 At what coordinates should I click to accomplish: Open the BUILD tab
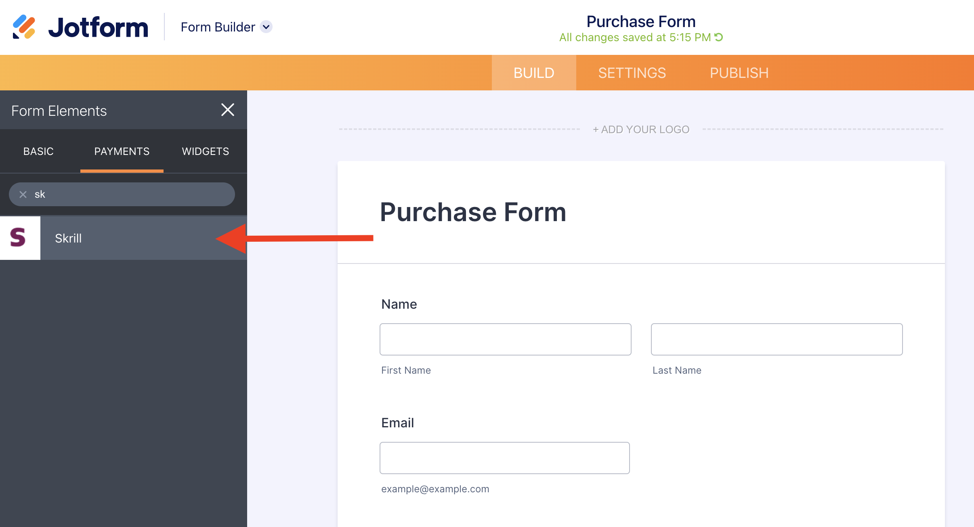[533, 73]
